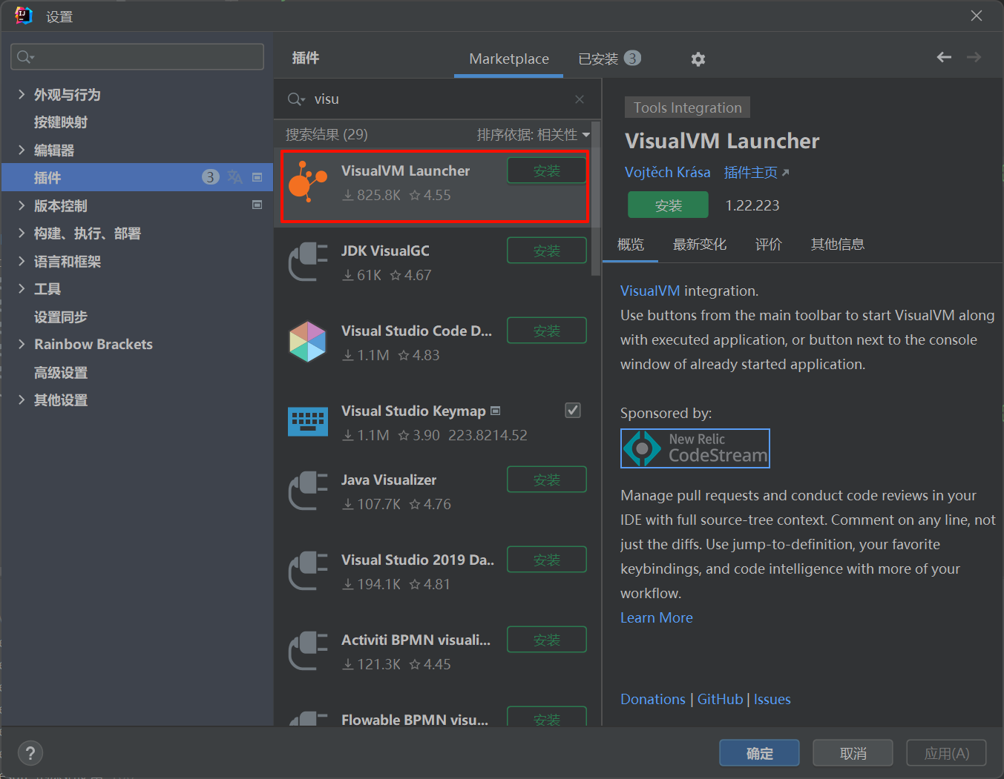Toggle the Visual Studio Keymap enabled checkbox
This screenshot has height=779, width=1004.
coord(573,410)
